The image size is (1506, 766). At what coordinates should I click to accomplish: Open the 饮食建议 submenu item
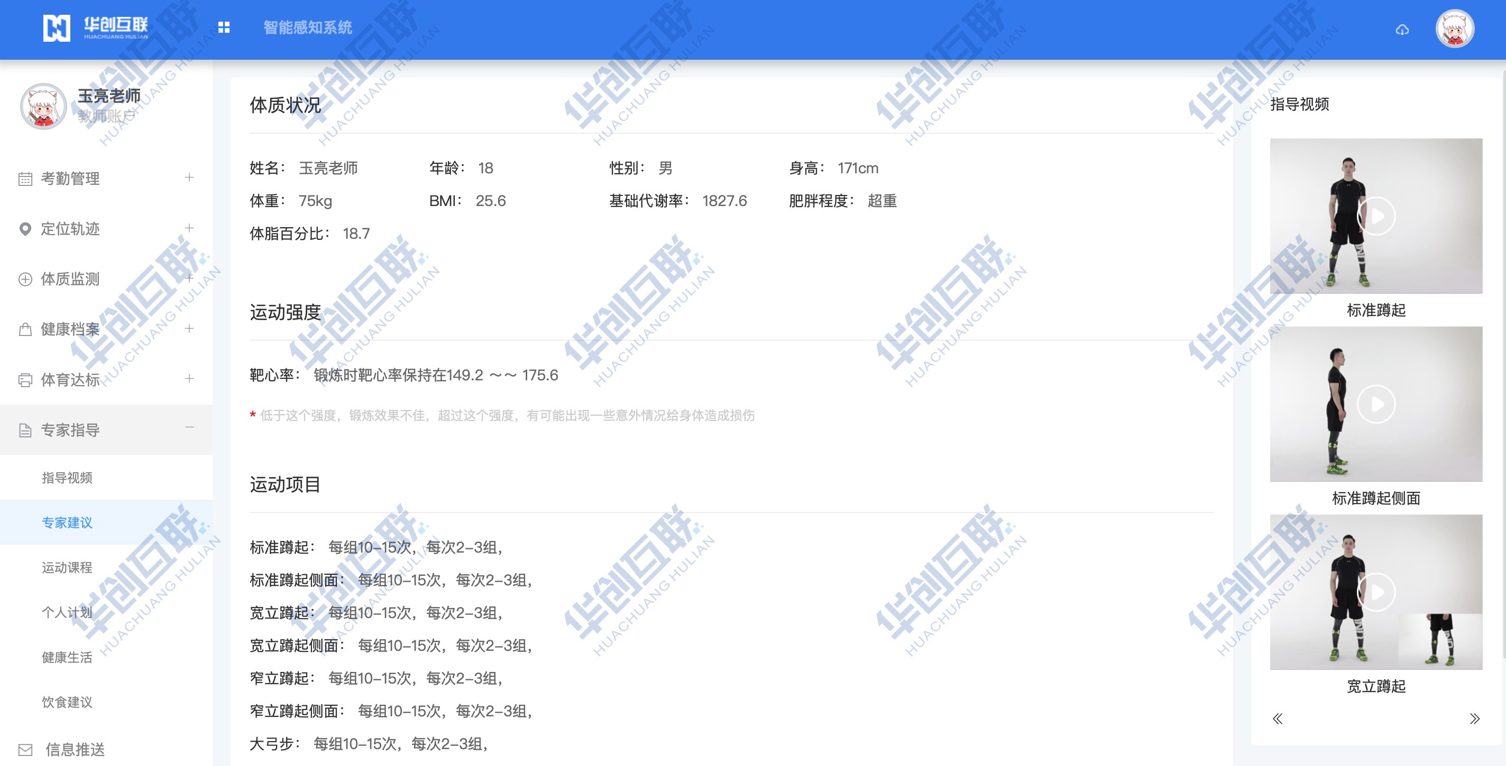click(x=67, y=703)
